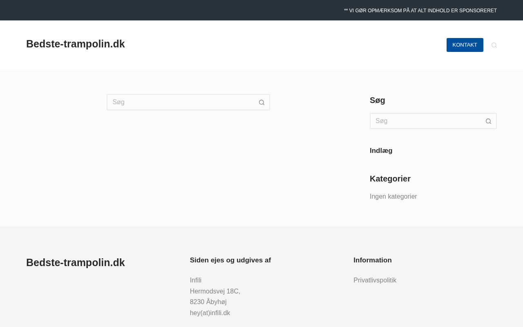Submit the main content search magnifier
Viewport: 523px width, 327px height.
click(x=261, y=103)
